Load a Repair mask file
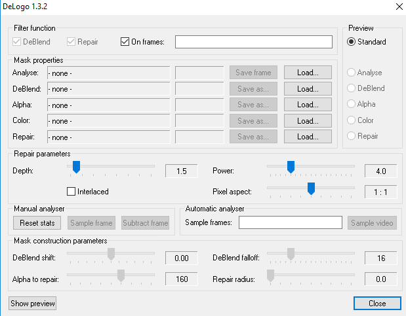Viewport: 406px width, 316px height. click(x=308, y=137)
